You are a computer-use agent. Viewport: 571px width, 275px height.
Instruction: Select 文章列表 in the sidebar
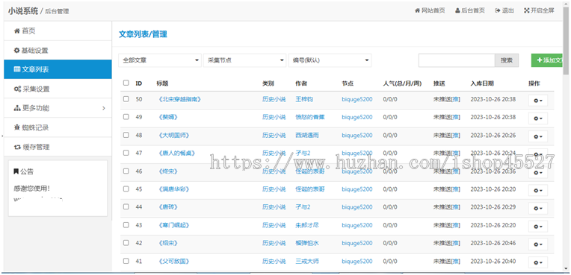58,69
